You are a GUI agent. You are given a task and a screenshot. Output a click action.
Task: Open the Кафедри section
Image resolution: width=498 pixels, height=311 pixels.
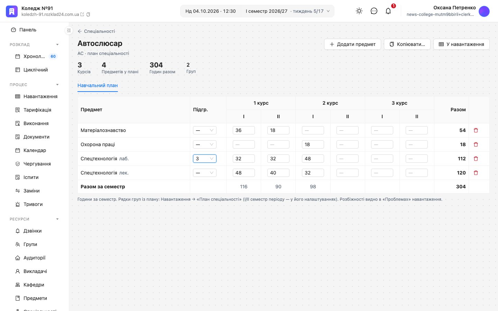click(x=34, y=285)
